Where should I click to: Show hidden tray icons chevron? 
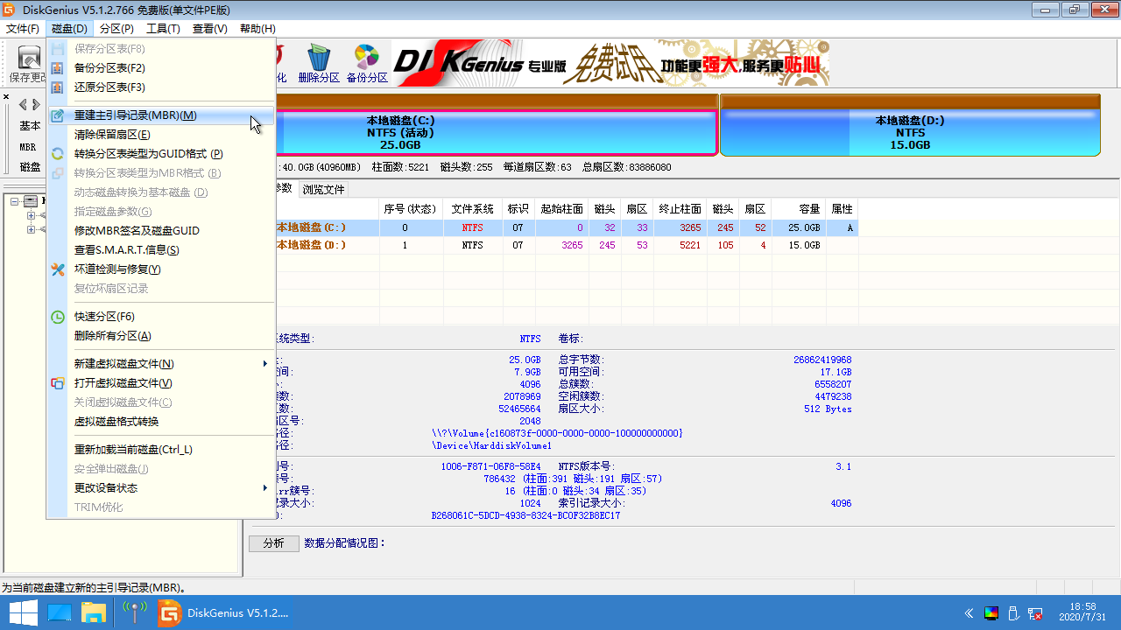[969, 612]
